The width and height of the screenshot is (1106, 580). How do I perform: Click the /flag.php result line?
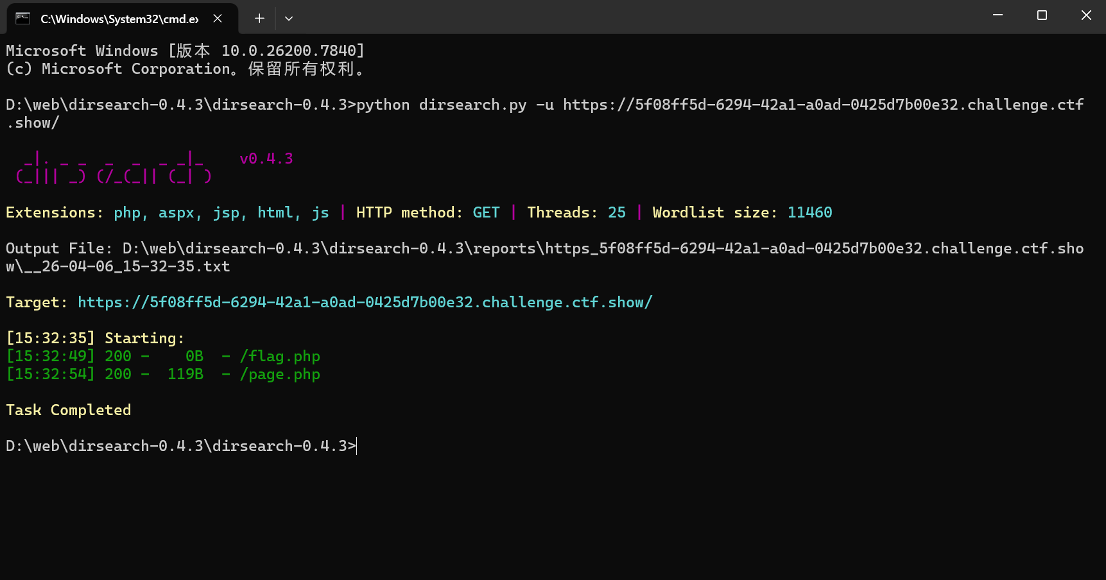[x=163, y=356]
